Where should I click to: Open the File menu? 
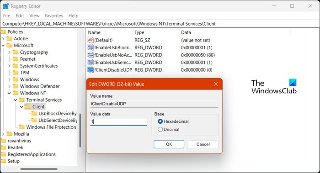(6, 16)
